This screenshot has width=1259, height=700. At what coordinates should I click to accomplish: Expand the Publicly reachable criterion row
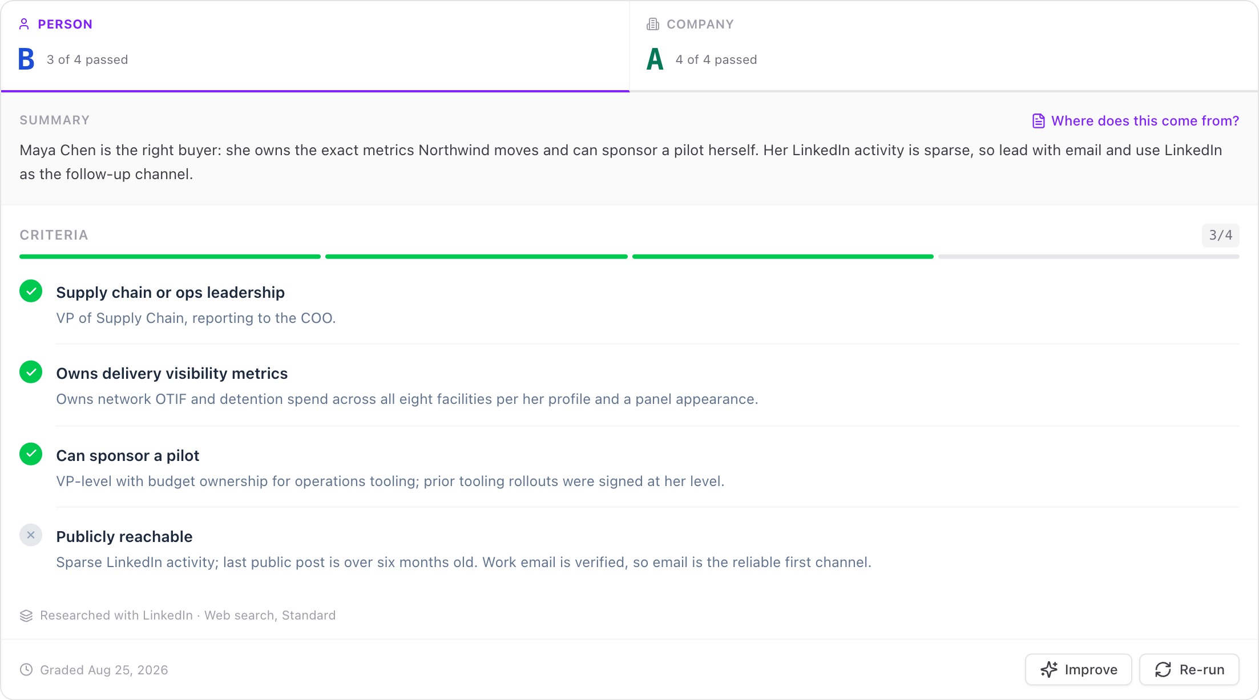point(629,549)
